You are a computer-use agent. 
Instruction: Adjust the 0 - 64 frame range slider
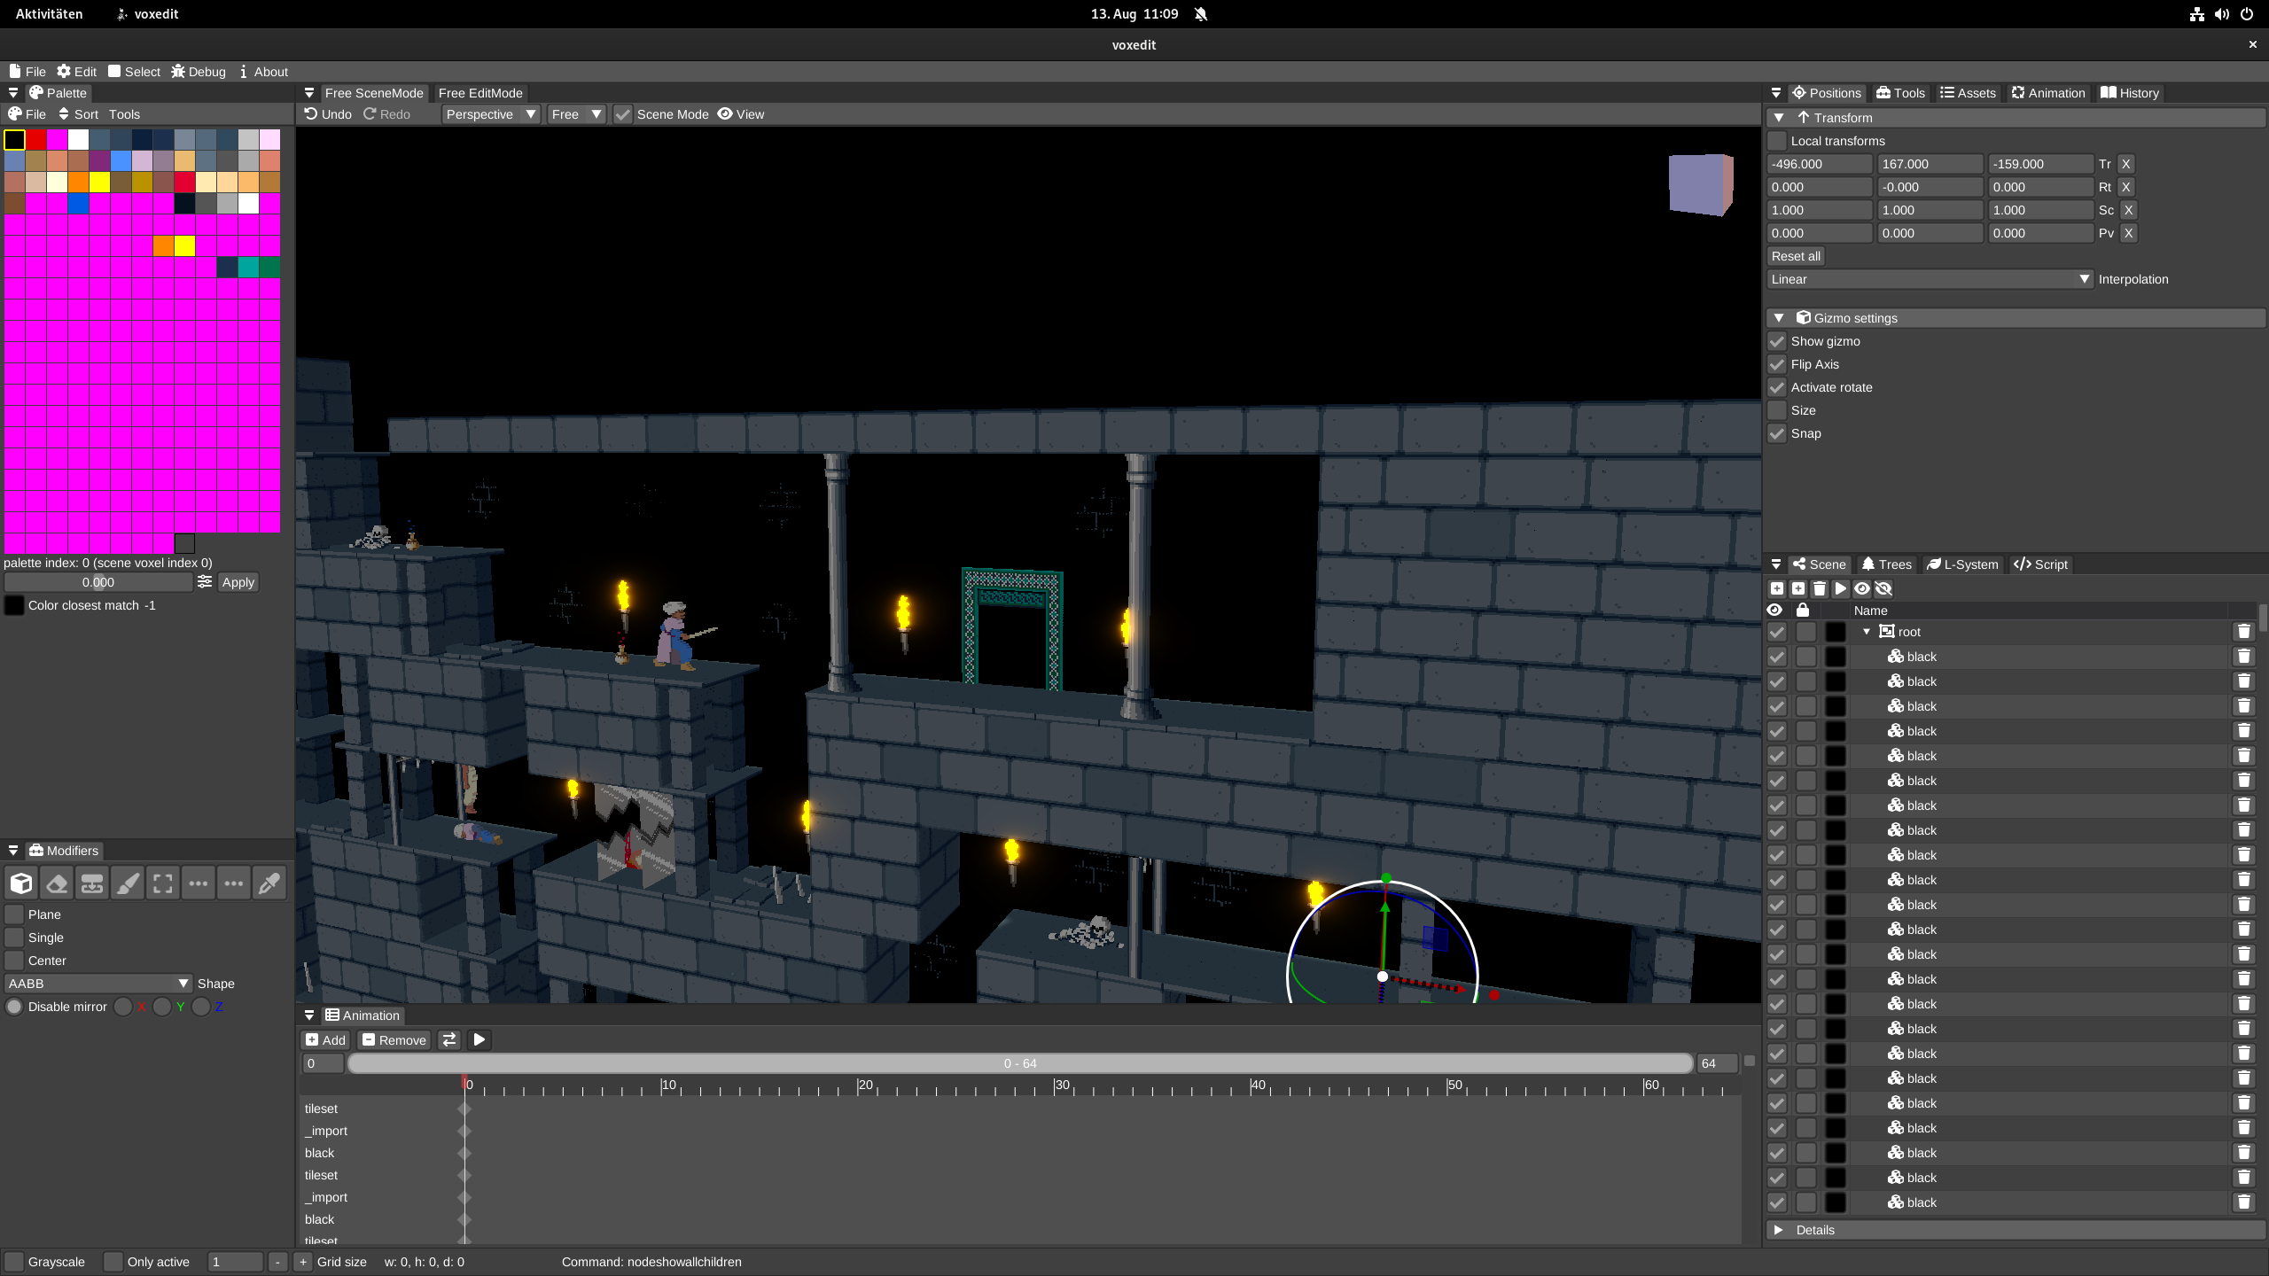pos(1019,1063)
